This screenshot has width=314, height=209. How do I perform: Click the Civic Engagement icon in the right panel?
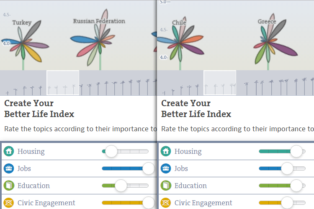(x=166, y=203)
